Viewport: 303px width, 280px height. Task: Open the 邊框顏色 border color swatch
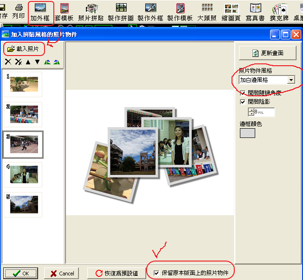[247, 133]
